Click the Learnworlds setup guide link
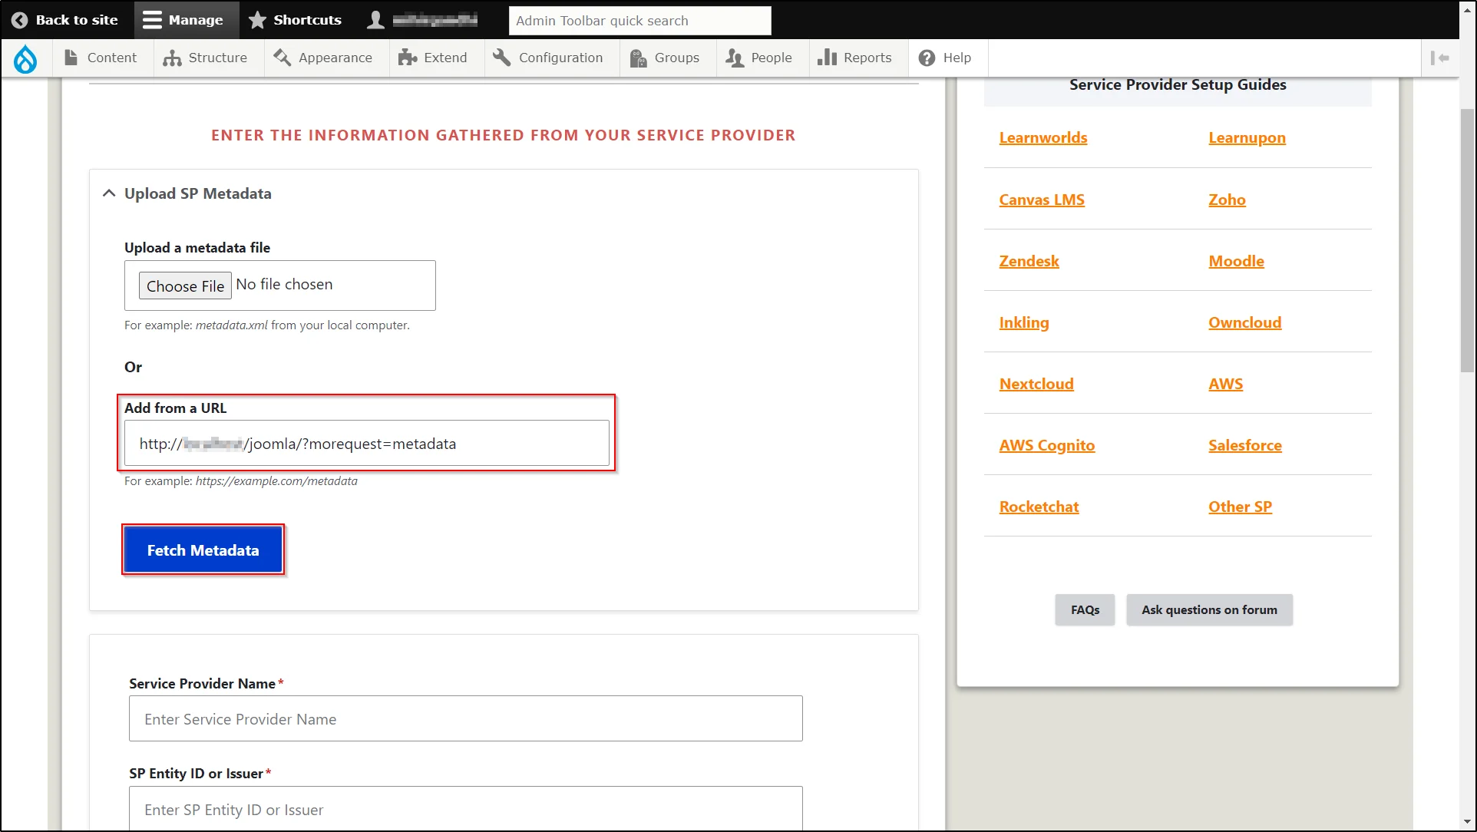 click(1042, 137)
